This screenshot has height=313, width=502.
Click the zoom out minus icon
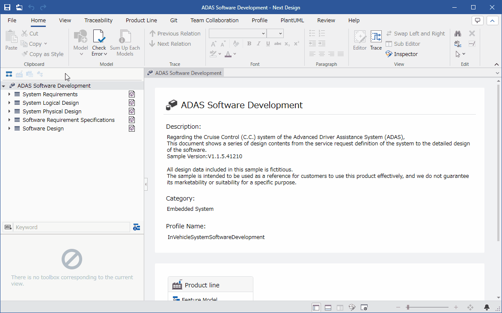(x=398, y=307)
